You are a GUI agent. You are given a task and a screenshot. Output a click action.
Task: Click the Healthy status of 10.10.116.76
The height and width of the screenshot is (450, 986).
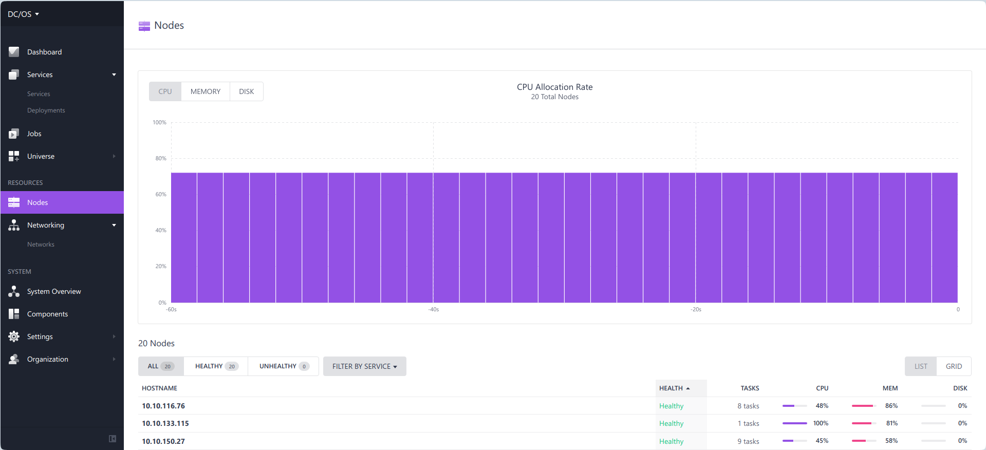point(671,406)
